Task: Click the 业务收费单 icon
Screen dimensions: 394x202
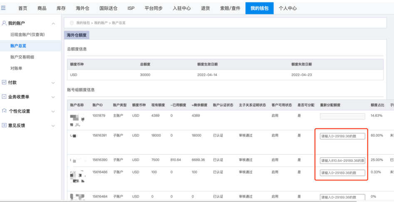Action: click(4, 97)
